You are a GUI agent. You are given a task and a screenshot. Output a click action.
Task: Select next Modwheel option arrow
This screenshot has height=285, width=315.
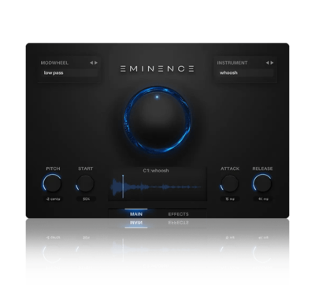tap(96, 63)
